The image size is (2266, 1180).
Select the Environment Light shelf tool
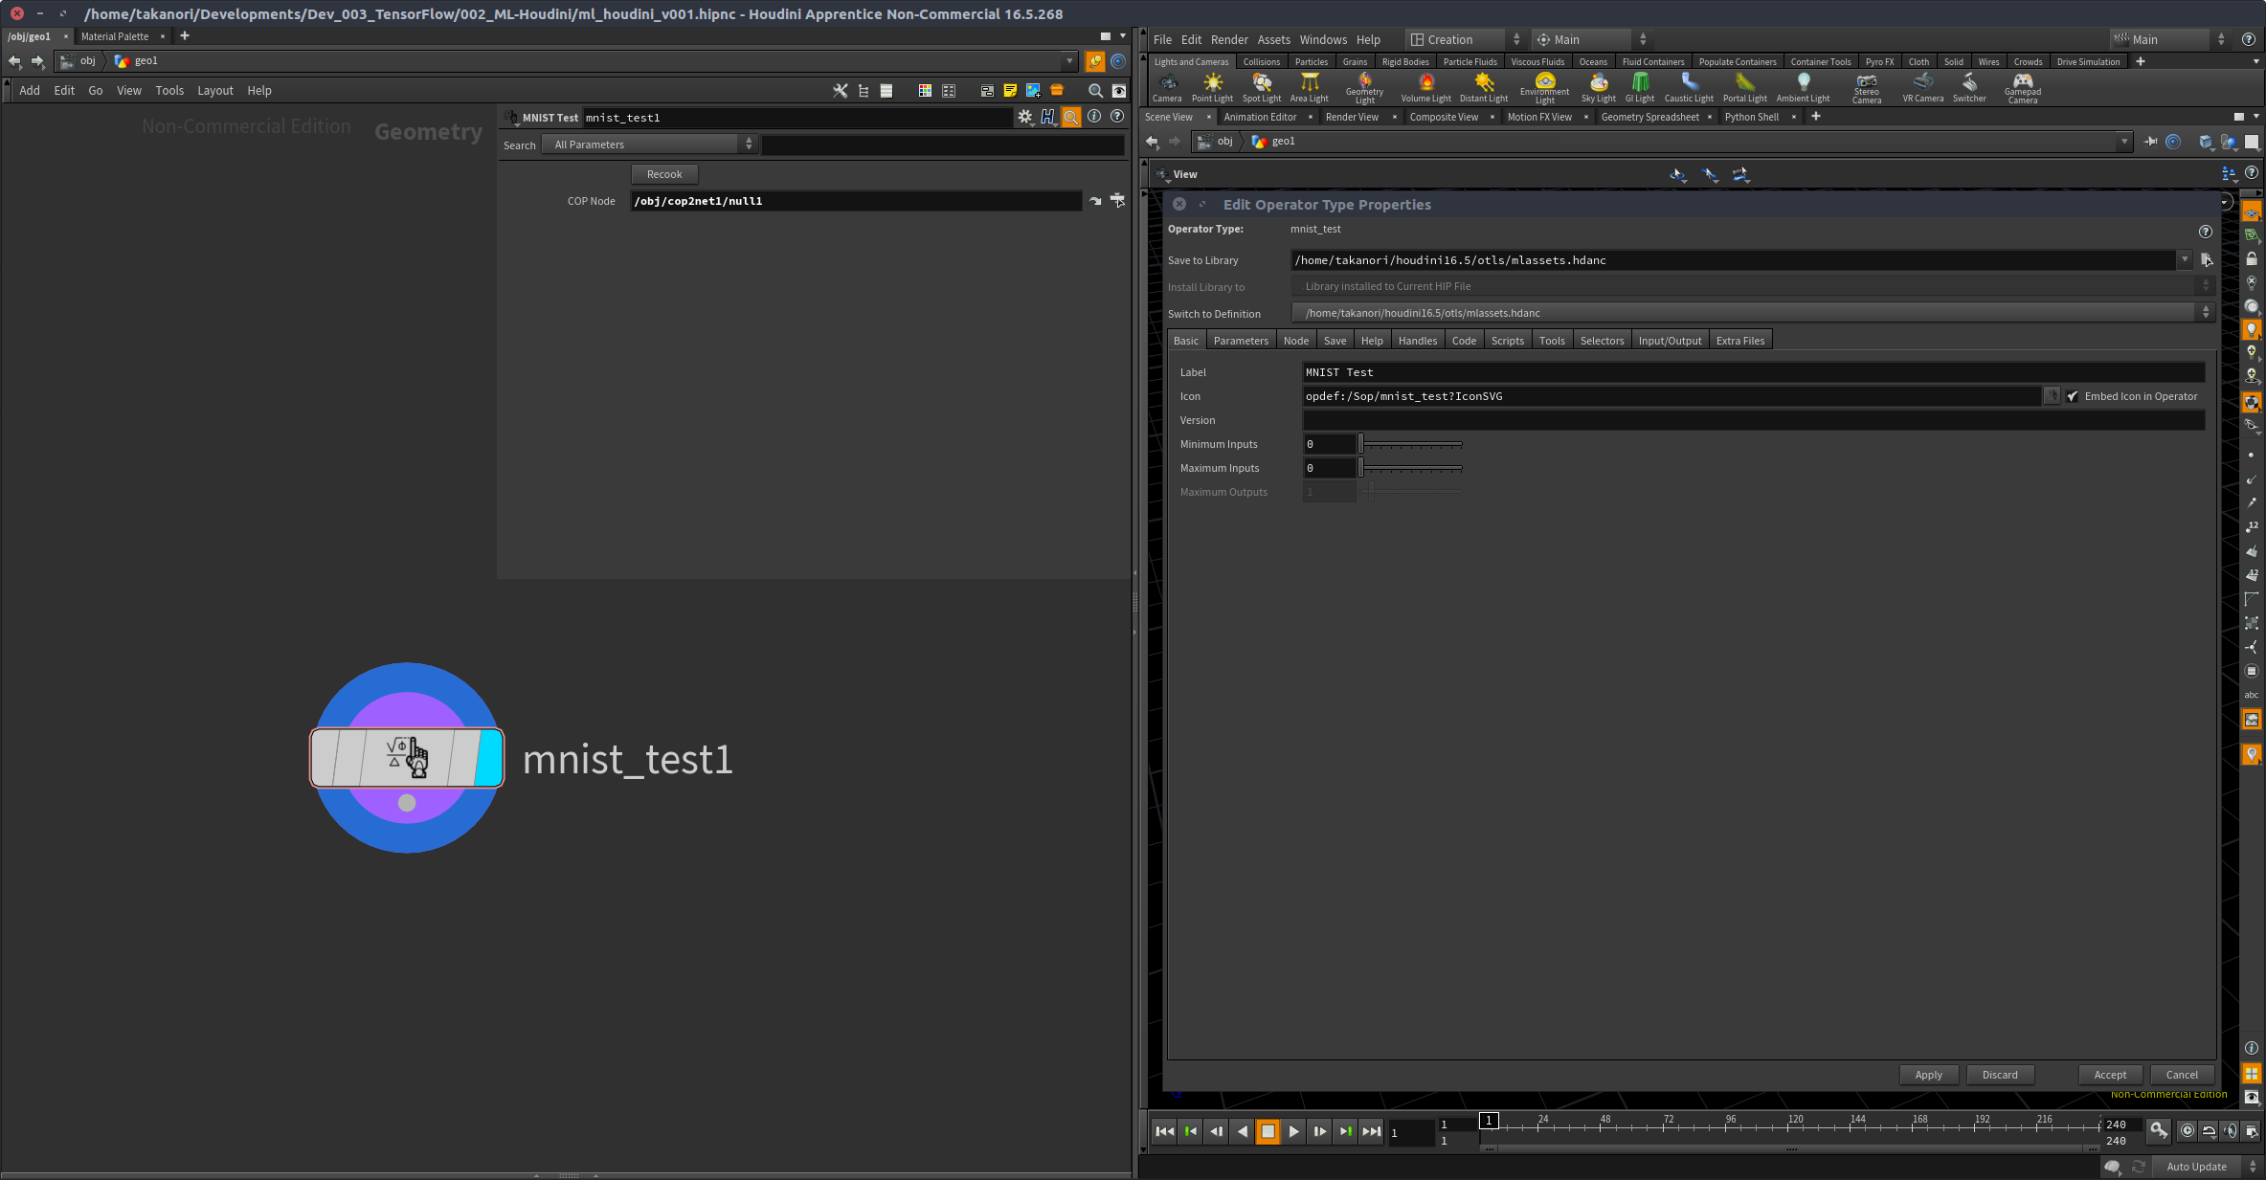click(x=1546, y=87)
